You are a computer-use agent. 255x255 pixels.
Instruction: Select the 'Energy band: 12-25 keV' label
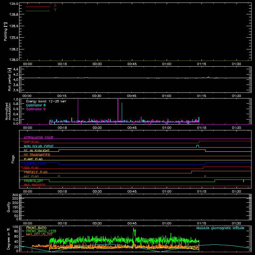click(46, 101)
